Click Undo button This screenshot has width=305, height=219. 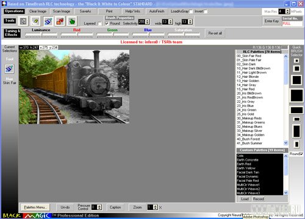(65, 207)
